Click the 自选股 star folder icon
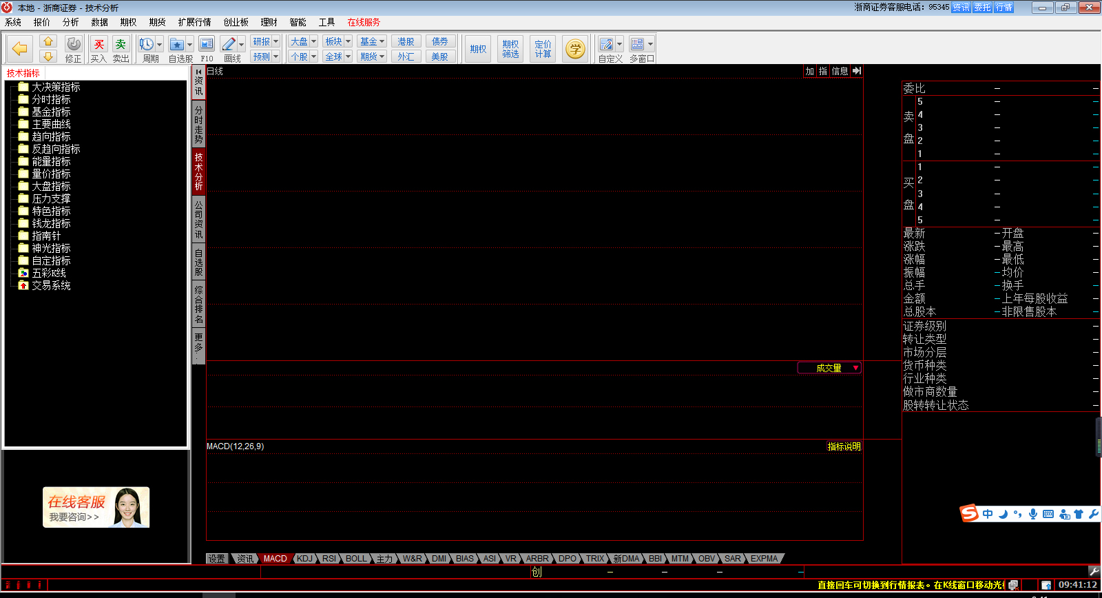Image resolution: width=1102 pixels, height=598 pixels. tap(177, 45)
